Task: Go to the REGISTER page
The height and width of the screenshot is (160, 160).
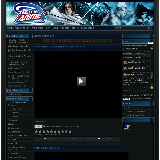Action: [x=65, y=28]
